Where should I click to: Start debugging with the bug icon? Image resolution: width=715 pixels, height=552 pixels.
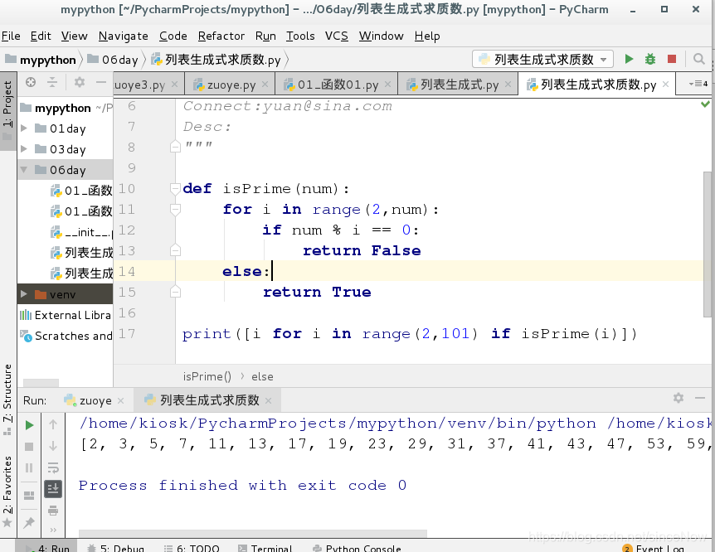650,59
